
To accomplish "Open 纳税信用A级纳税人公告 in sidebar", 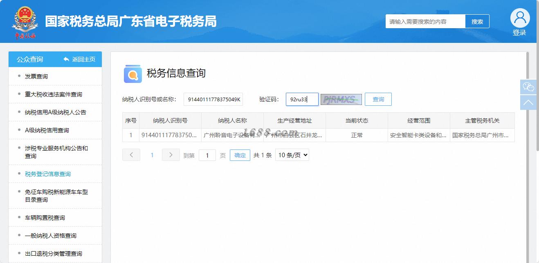I will click(x=55, y=112).
